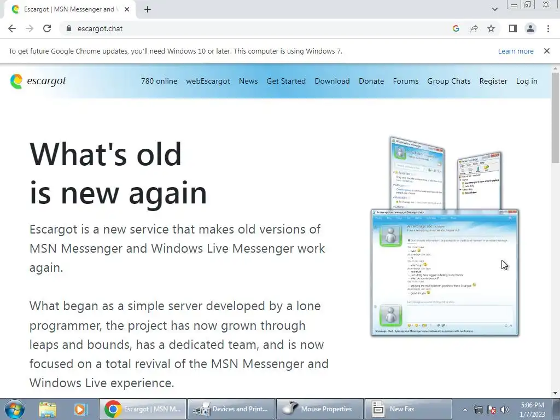Viewport: 560px width, 420px height.
Task: View site info via the padlock icon
Action: (69, 28)
